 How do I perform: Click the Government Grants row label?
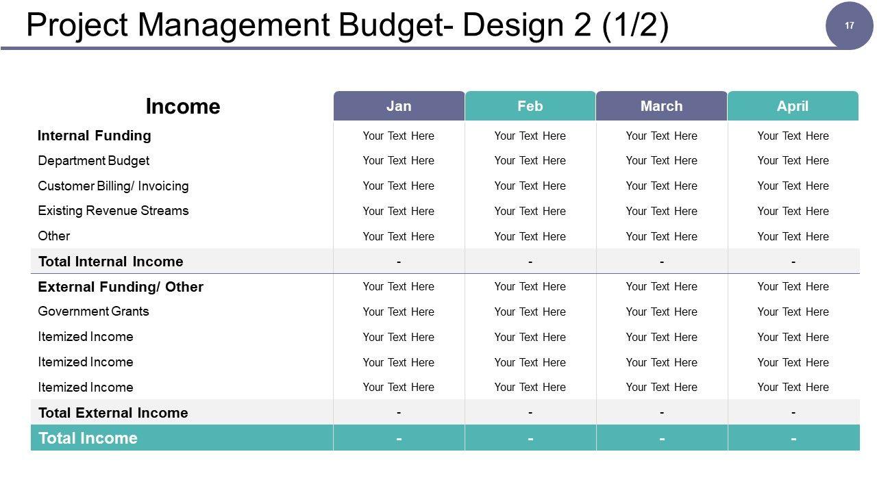point(93,312)
